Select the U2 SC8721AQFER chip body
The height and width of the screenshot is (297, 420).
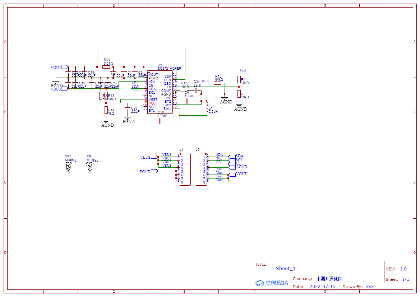160,92
